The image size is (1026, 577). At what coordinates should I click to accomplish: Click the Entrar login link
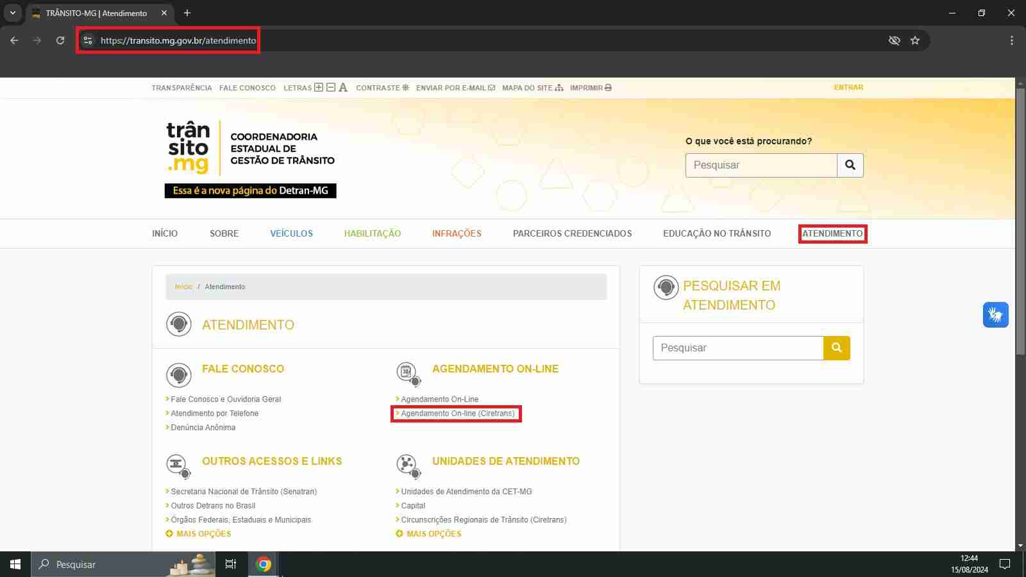[848, 87]
